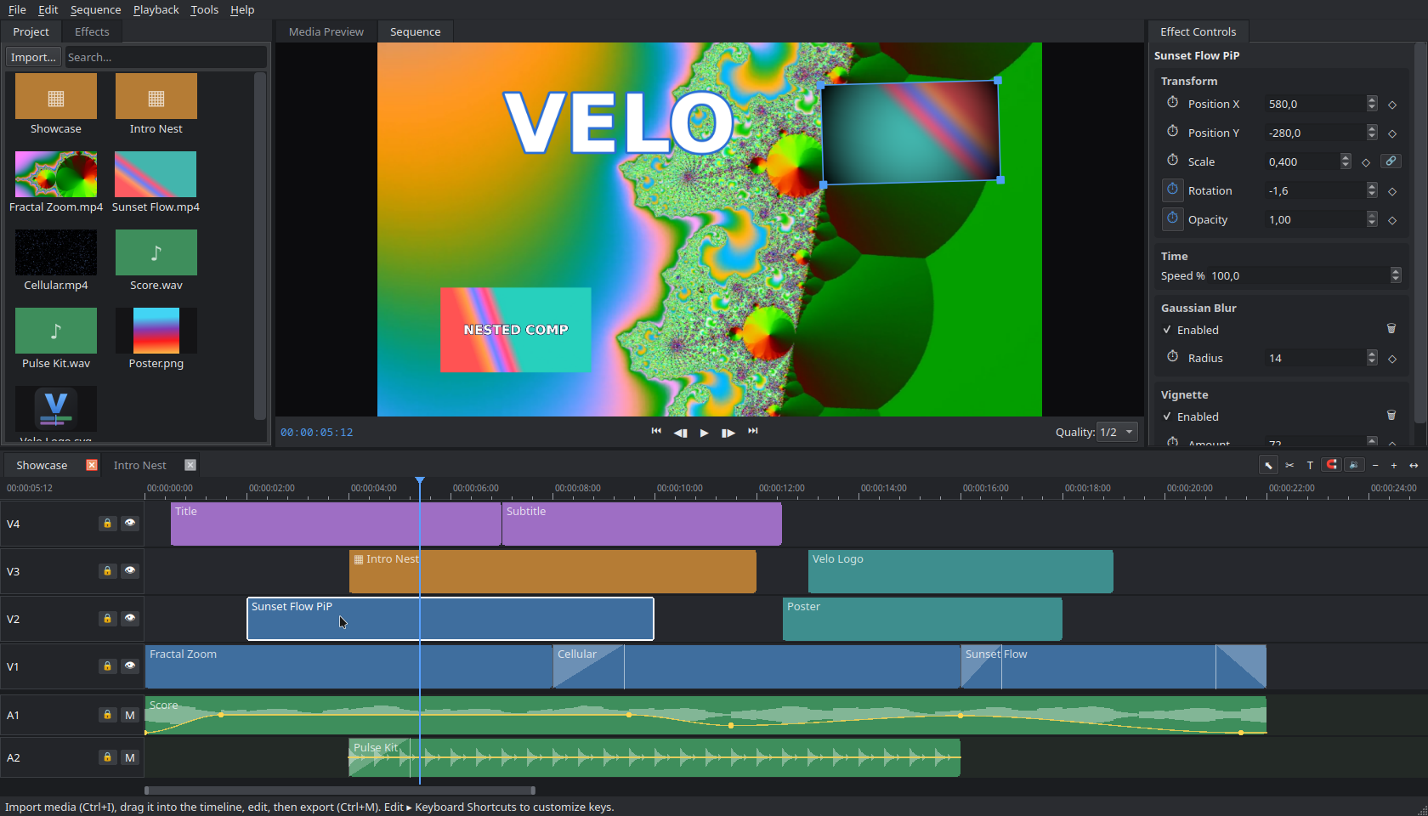Viewport: 1428px width, 816px height.
Task: Toggle Position X keyframe stopwatch
Action: pyautogui.click(x=1173, y=103)
